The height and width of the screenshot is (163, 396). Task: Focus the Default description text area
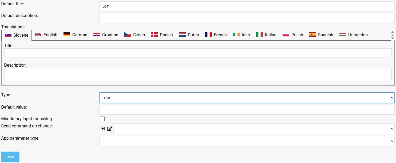click(x=247, y=18)
